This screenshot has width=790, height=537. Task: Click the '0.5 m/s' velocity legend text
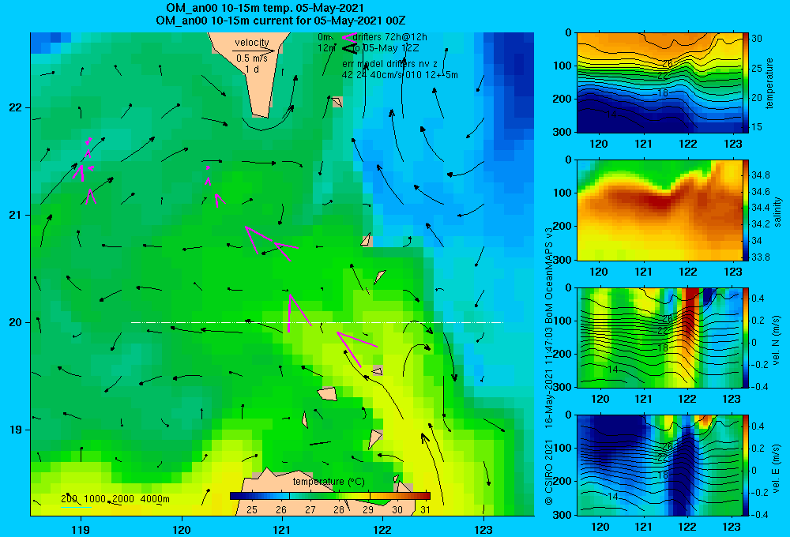(252, 58)
